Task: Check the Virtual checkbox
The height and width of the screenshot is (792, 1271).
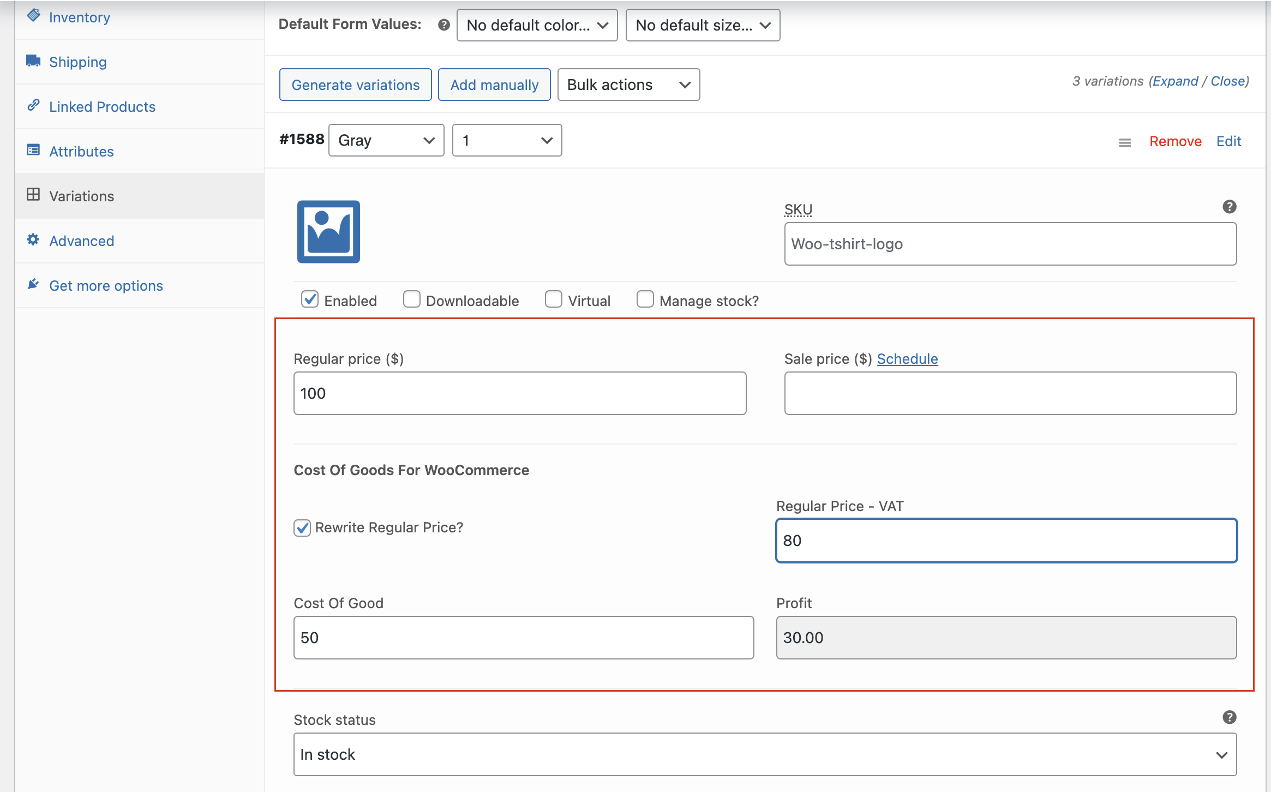Action: pos(554,299)
